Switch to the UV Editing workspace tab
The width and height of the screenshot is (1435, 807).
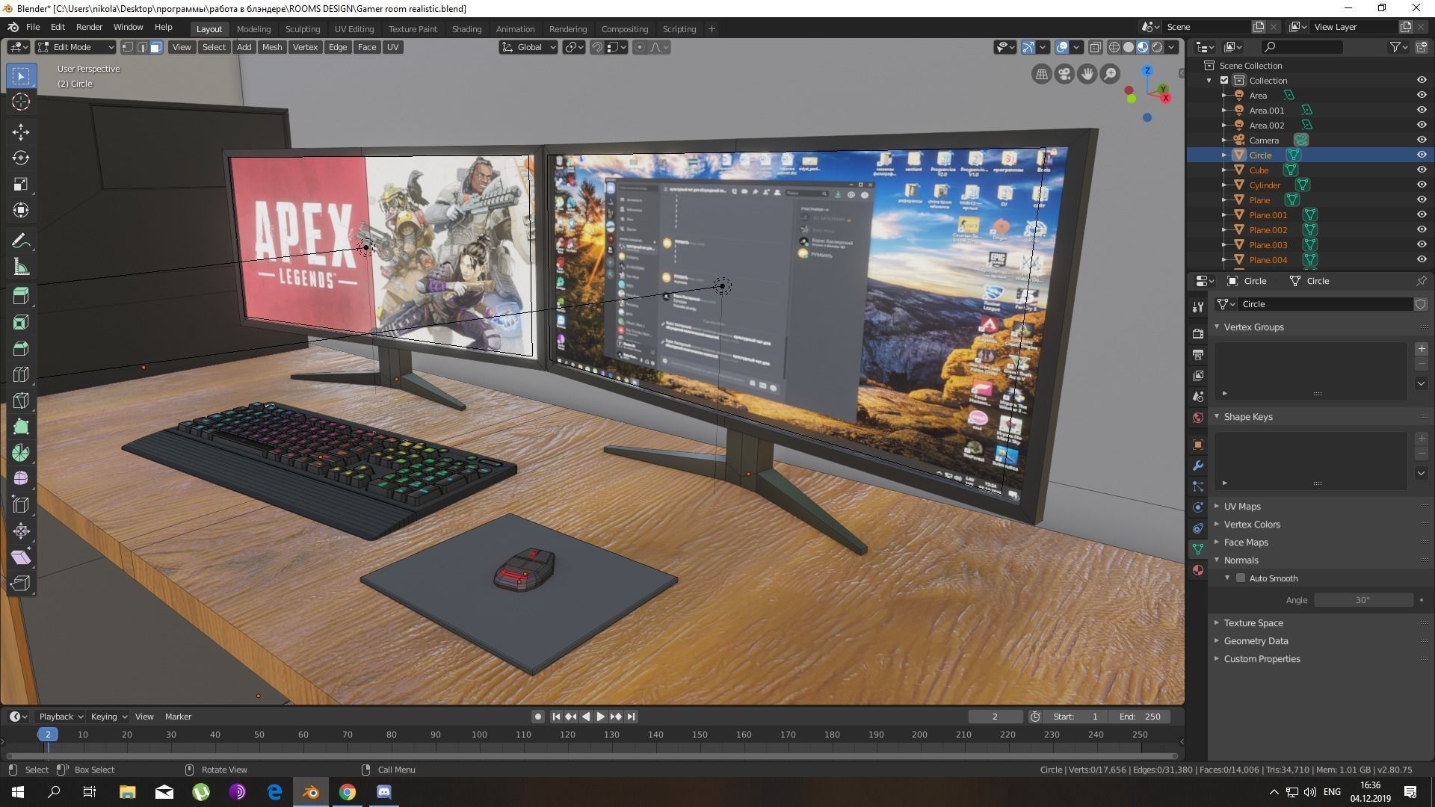(354, 28)
